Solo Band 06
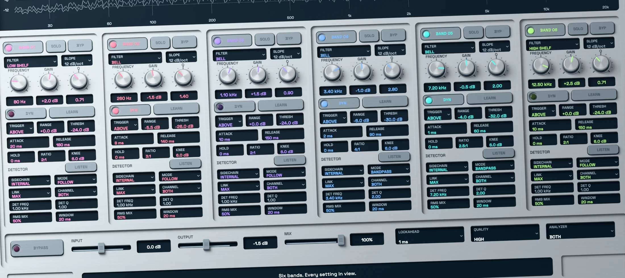Screen dimensions: 625x278 tap(578, 29)
